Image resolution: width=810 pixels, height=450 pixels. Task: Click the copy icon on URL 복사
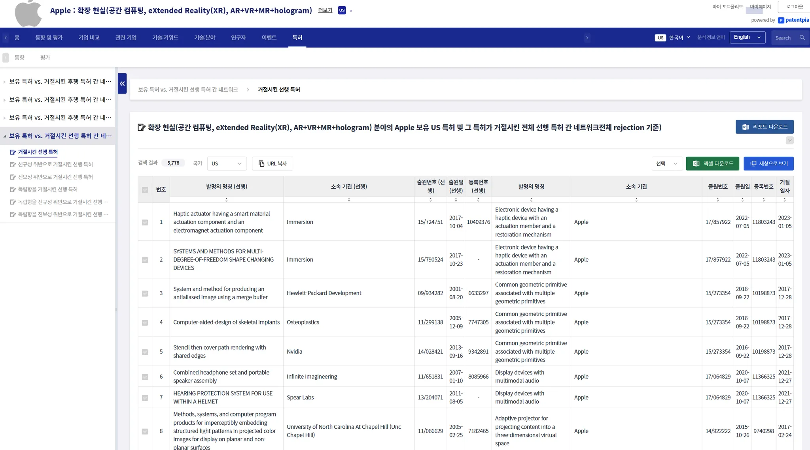[261, 163]
